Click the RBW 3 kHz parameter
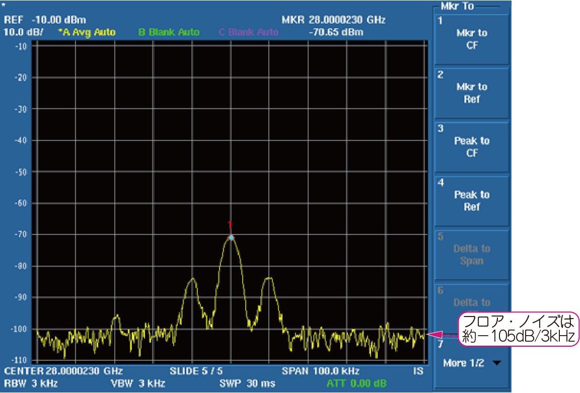580x393 pixels. pyautogui.click(x=30, y=383)
